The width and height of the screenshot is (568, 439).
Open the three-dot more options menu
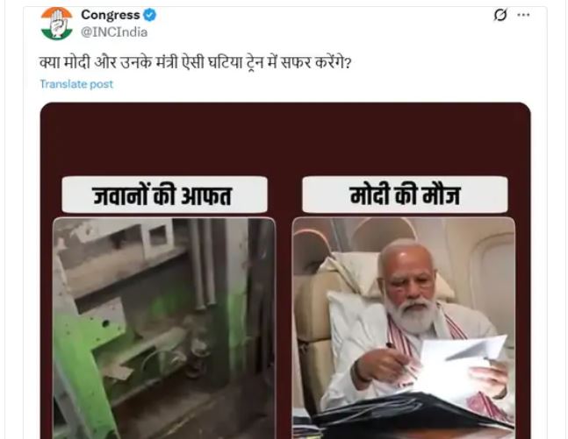523,15
